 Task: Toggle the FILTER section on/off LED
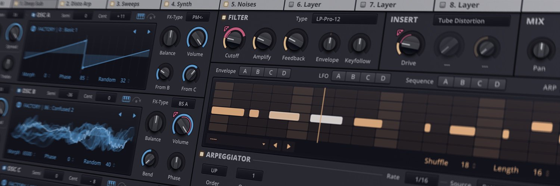224,17
